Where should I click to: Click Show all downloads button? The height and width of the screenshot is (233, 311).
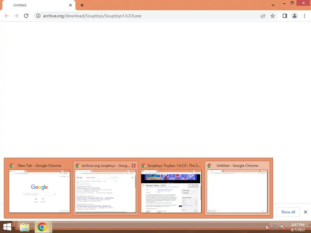288,212
